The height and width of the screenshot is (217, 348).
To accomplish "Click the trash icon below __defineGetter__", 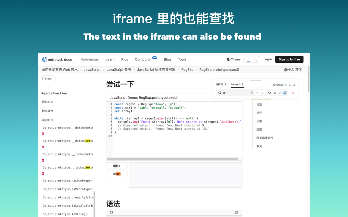I will [43, 133].
